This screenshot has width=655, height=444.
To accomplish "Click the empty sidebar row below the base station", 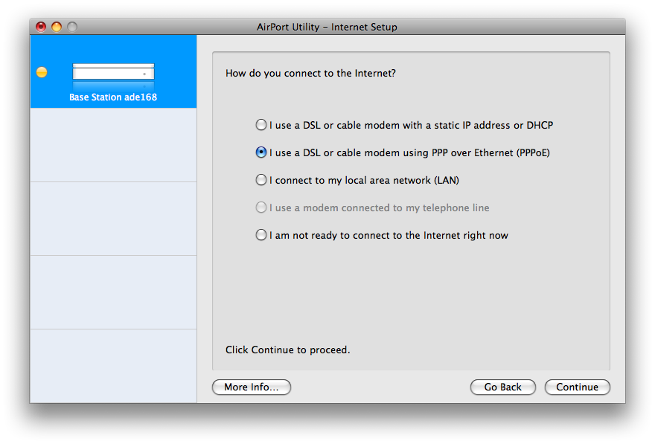I will click(x=113, y=145).
